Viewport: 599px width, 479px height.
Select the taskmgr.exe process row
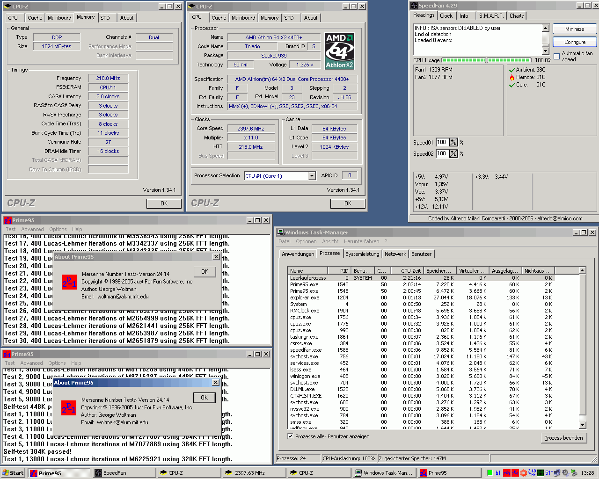(421, 337)
